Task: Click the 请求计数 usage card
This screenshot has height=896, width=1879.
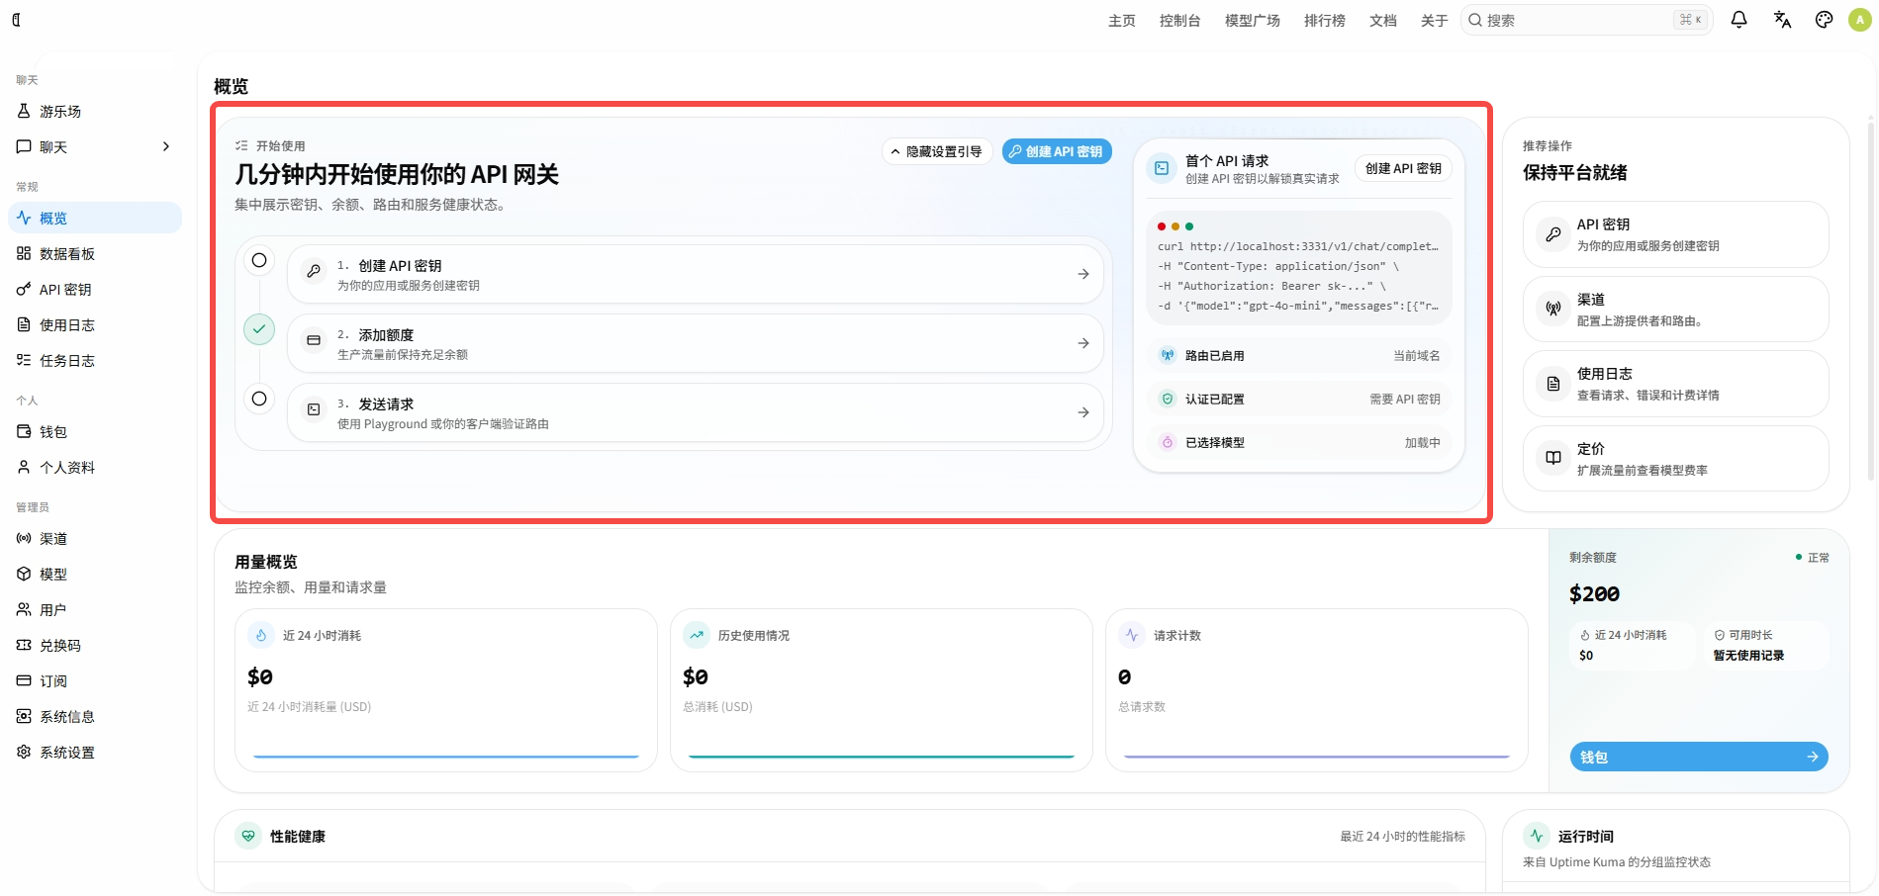Action: [x=1317, y=690]
